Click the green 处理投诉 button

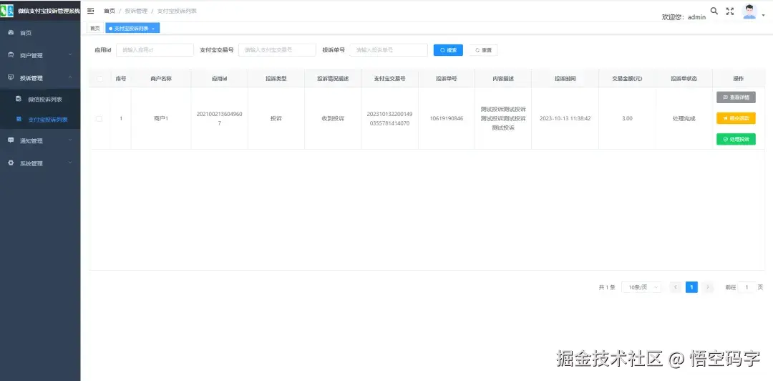coord(736,139)
